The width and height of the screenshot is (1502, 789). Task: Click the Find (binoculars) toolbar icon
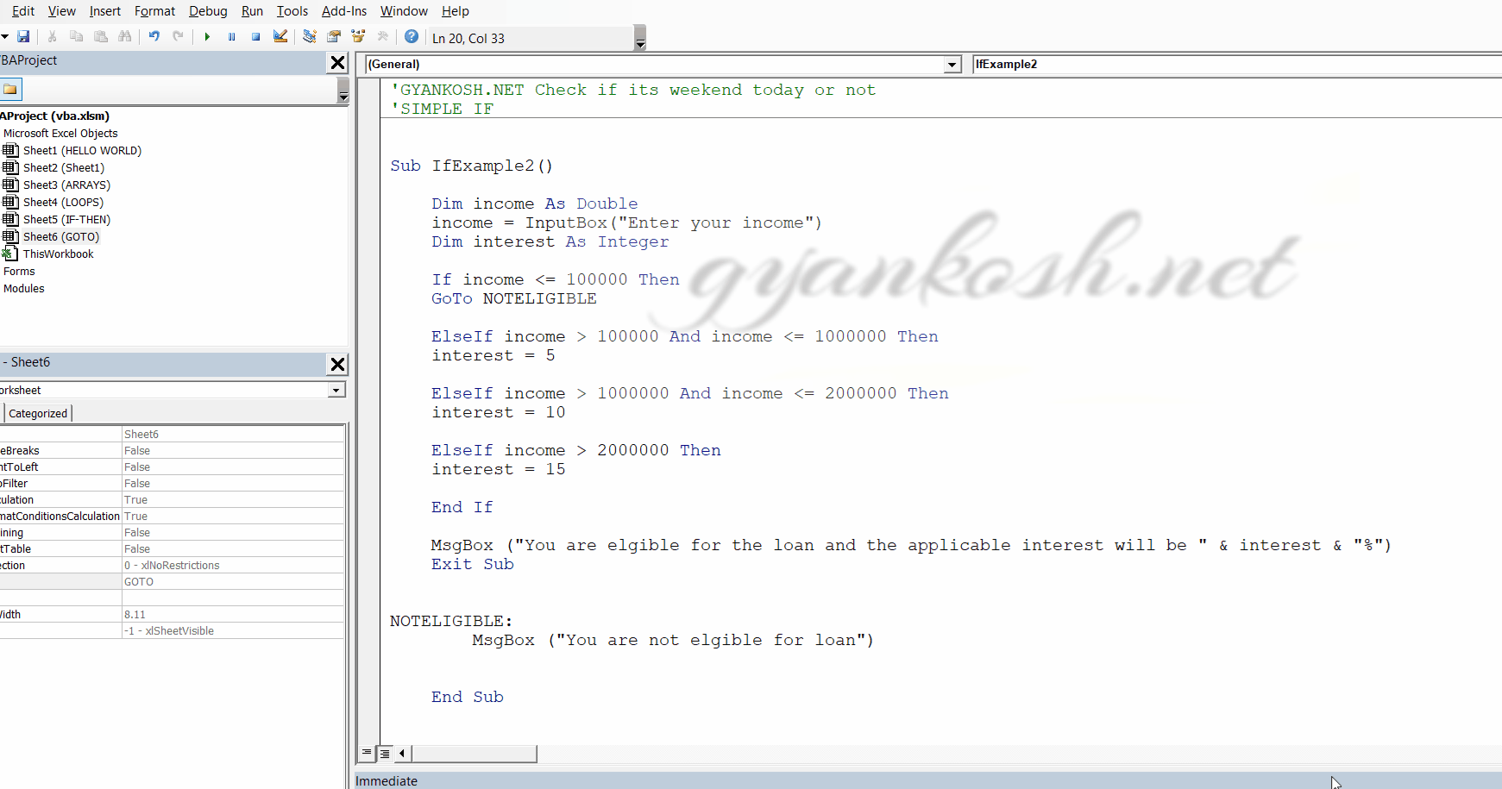click(125, 36)
